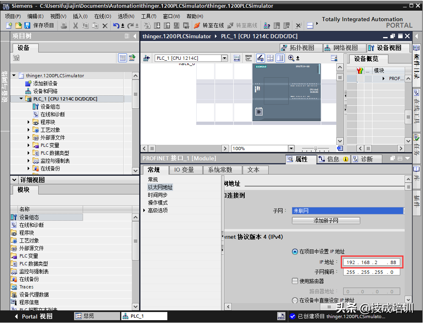
Task: Switch to the 网络视图 tab
Action: (341, 48)
